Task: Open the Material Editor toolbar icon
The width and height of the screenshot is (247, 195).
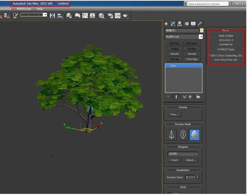Action: click(x=101, y=16)
